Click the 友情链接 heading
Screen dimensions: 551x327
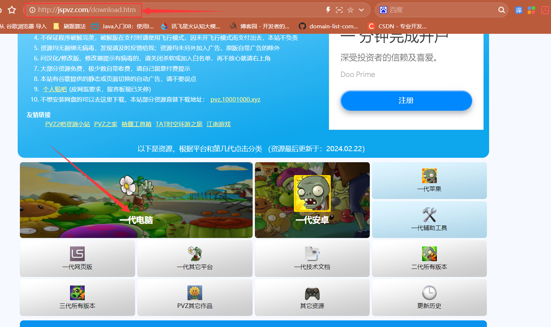pos(39,115)
